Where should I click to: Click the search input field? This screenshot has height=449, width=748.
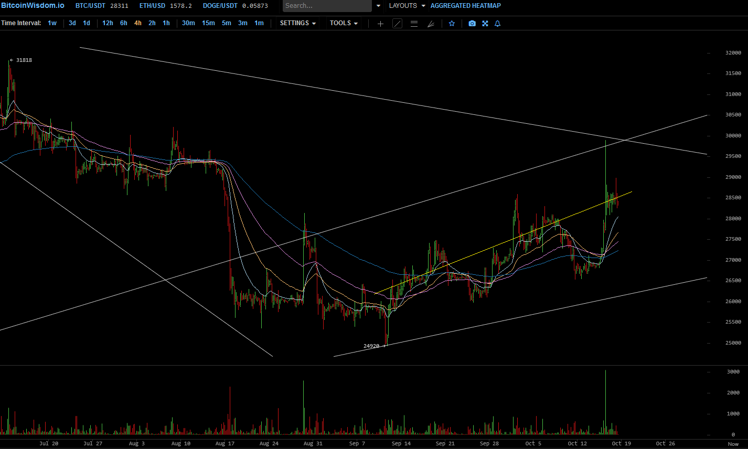[x=327, y=6]
